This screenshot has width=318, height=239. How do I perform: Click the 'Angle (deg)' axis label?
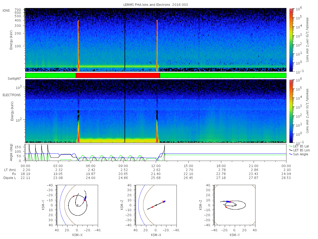pos(12,152)
